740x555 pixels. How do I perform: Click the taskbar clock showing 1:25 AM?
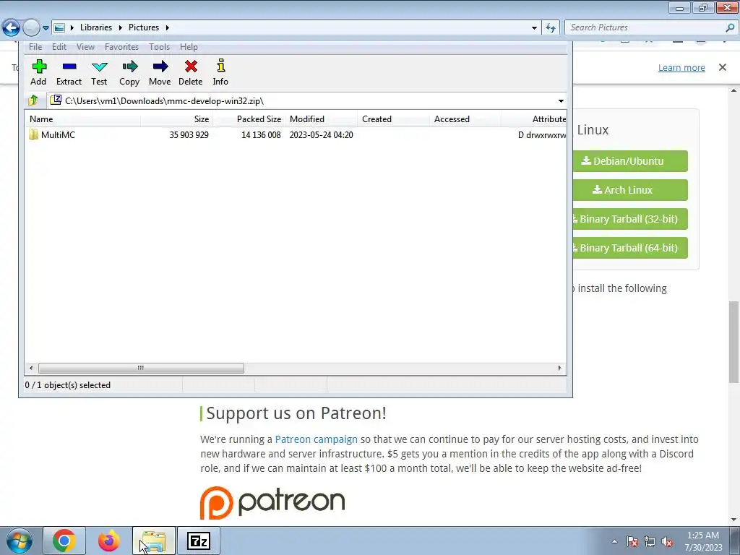click(x=703, y=541)
